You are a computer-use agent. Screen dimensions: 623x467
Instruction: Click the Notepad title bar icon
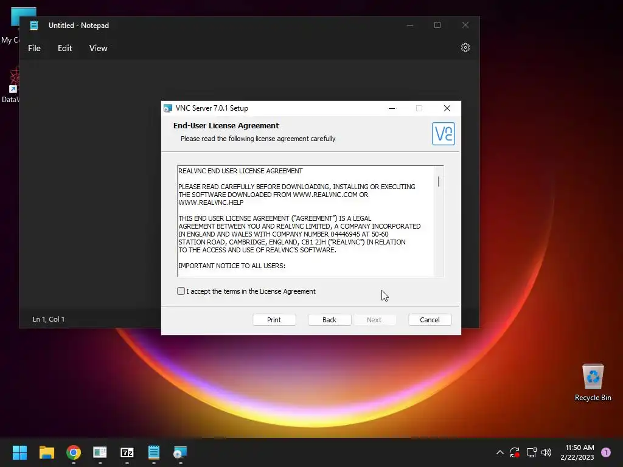[x=34, y=26]
